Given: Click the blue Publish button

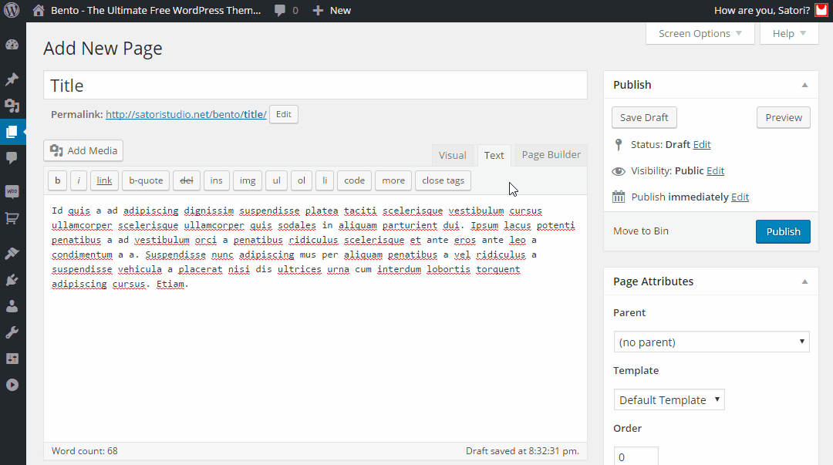Looking at the screenshot, I should click(783, 231).
